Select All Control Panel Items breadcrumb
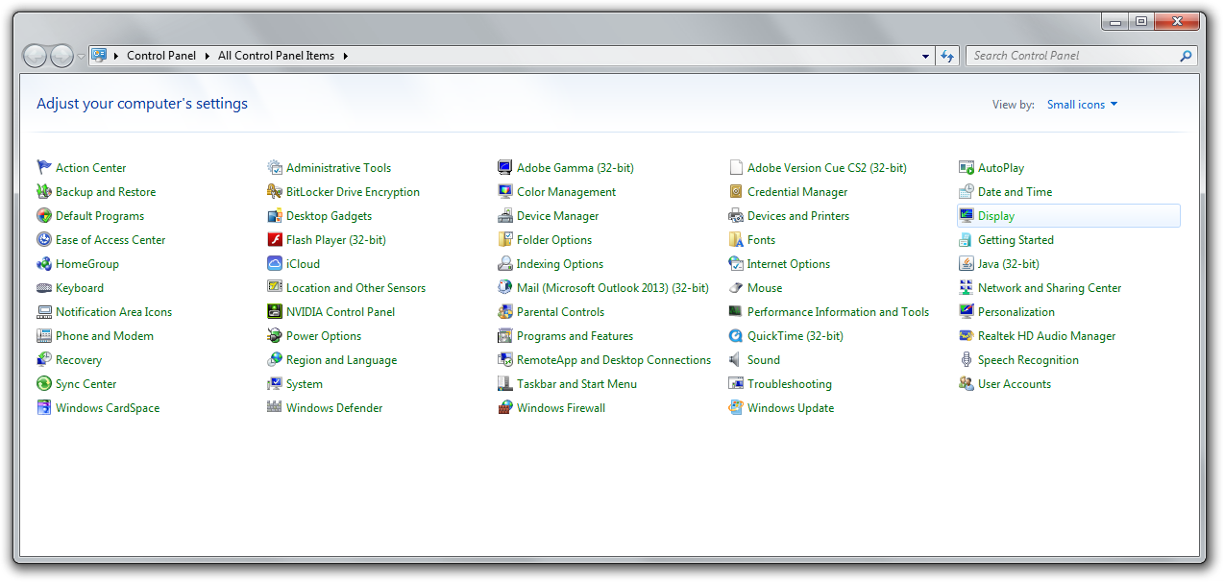This screenshot has width=1224, height=582. (x=276, y=56)
